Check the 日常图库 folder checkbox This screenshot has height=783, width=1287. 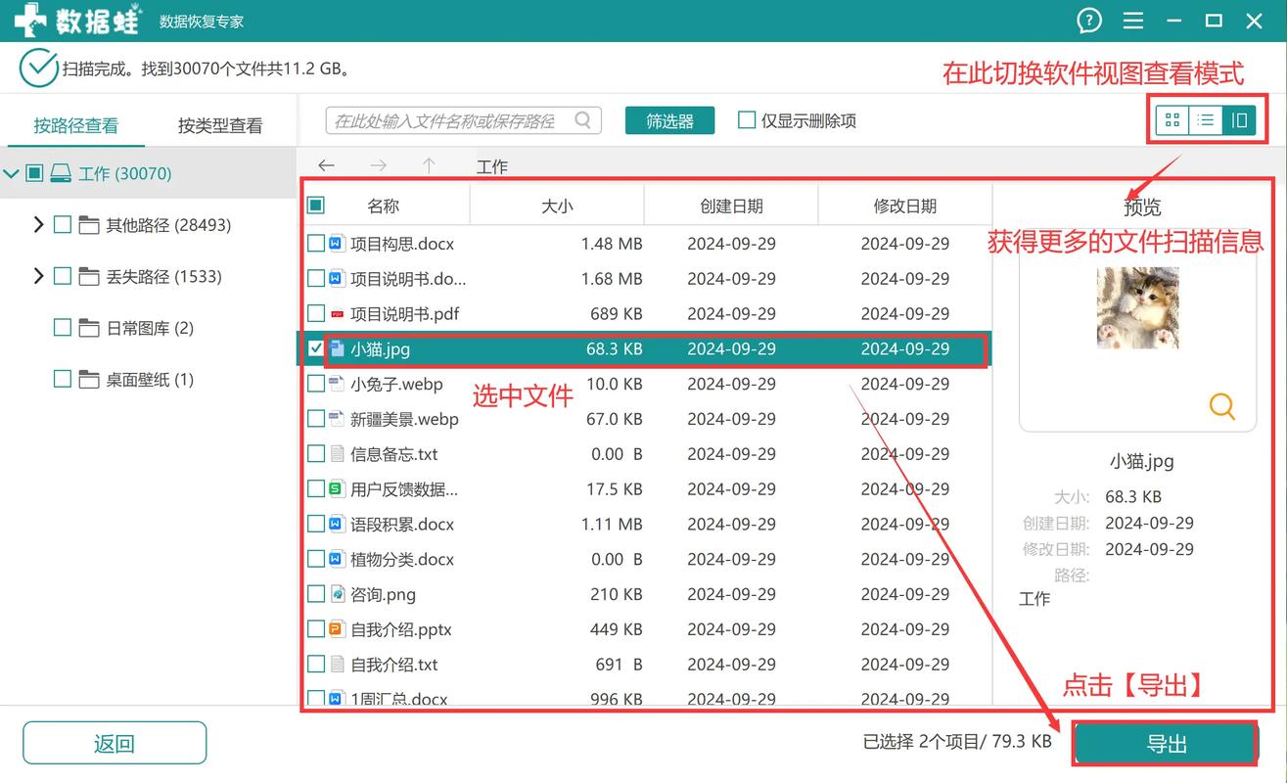61,328
